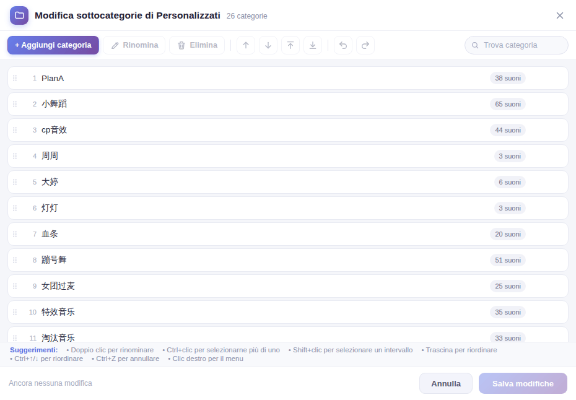Click the move down arrow icon
Screen dimensions: 576x400
(268, 45)
